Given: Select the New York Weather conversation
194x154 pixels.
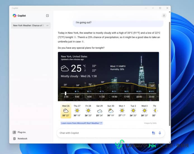Looking at the screenshot, I should pos(27,25).
